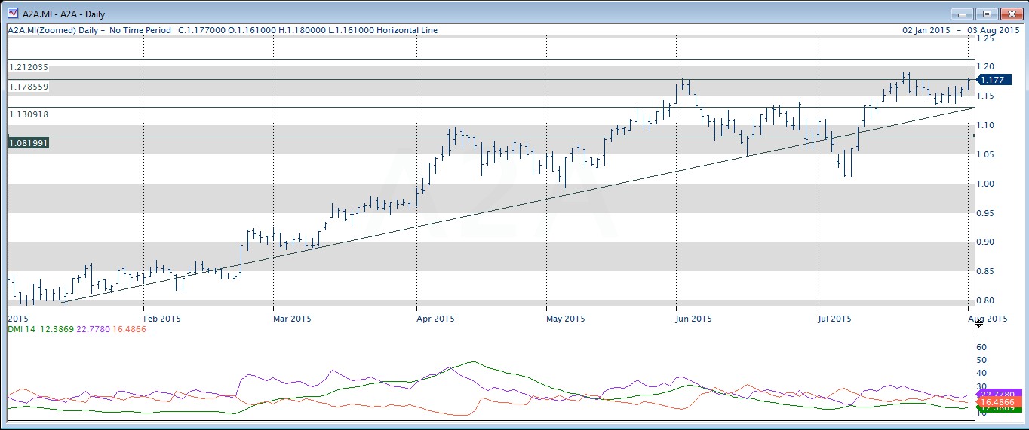
Task: Select the highlighted 1.081991 horizontal line label
Action: click(x=29, y=142)
